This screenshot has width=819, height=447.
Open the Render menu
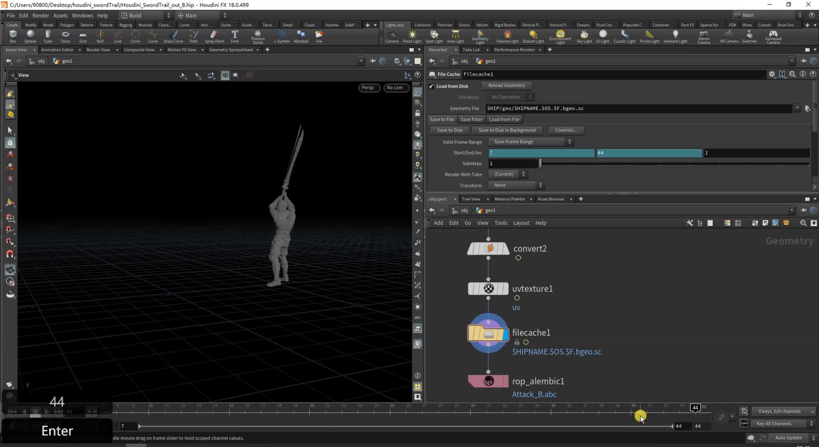[41, 15]
